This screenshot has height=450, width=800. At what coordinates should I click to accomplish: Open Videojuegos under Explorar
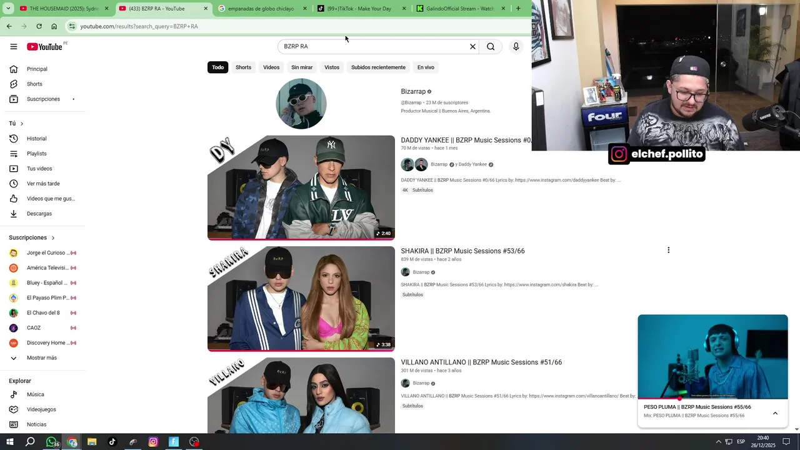42,409
